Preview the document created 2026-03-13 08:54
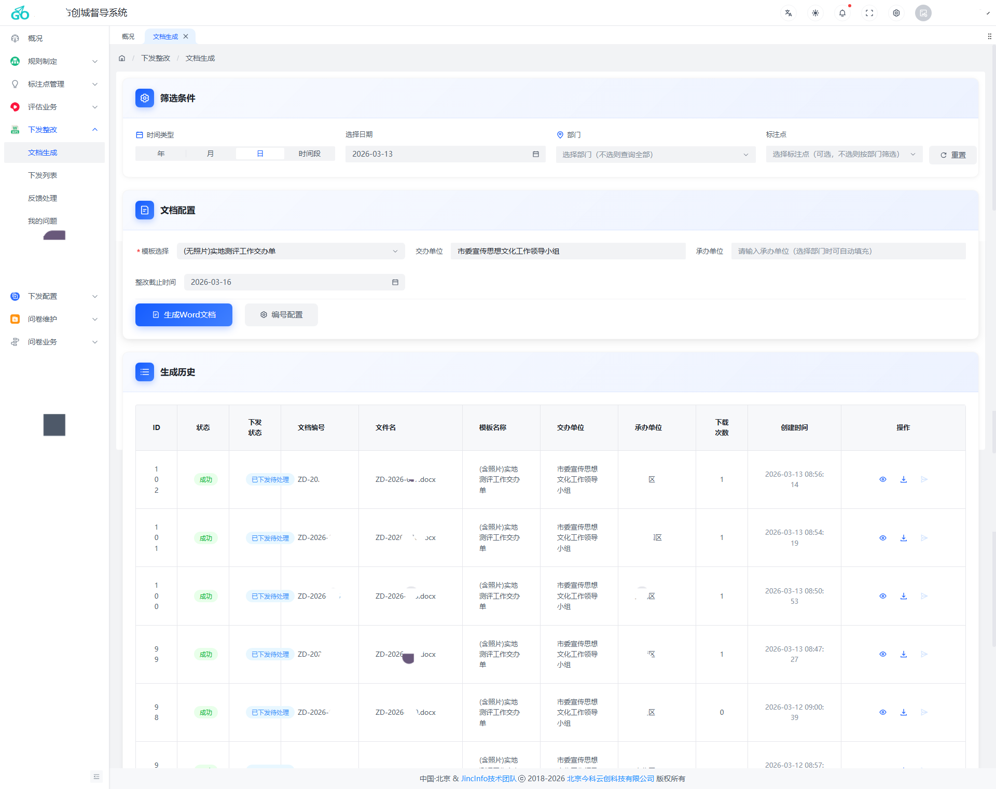996x789 pixels. [x=883, y=538]
